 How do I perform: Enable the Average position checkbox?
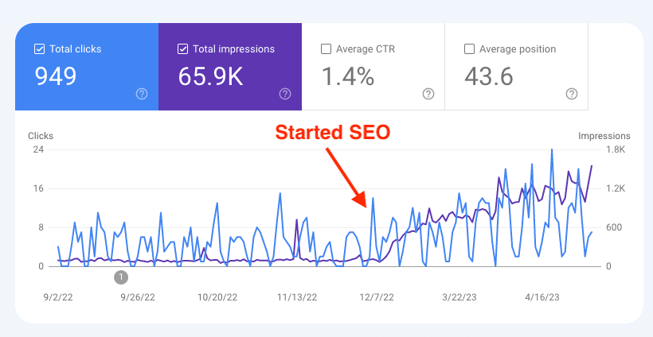pyautogui.click(x=469, y=49)
